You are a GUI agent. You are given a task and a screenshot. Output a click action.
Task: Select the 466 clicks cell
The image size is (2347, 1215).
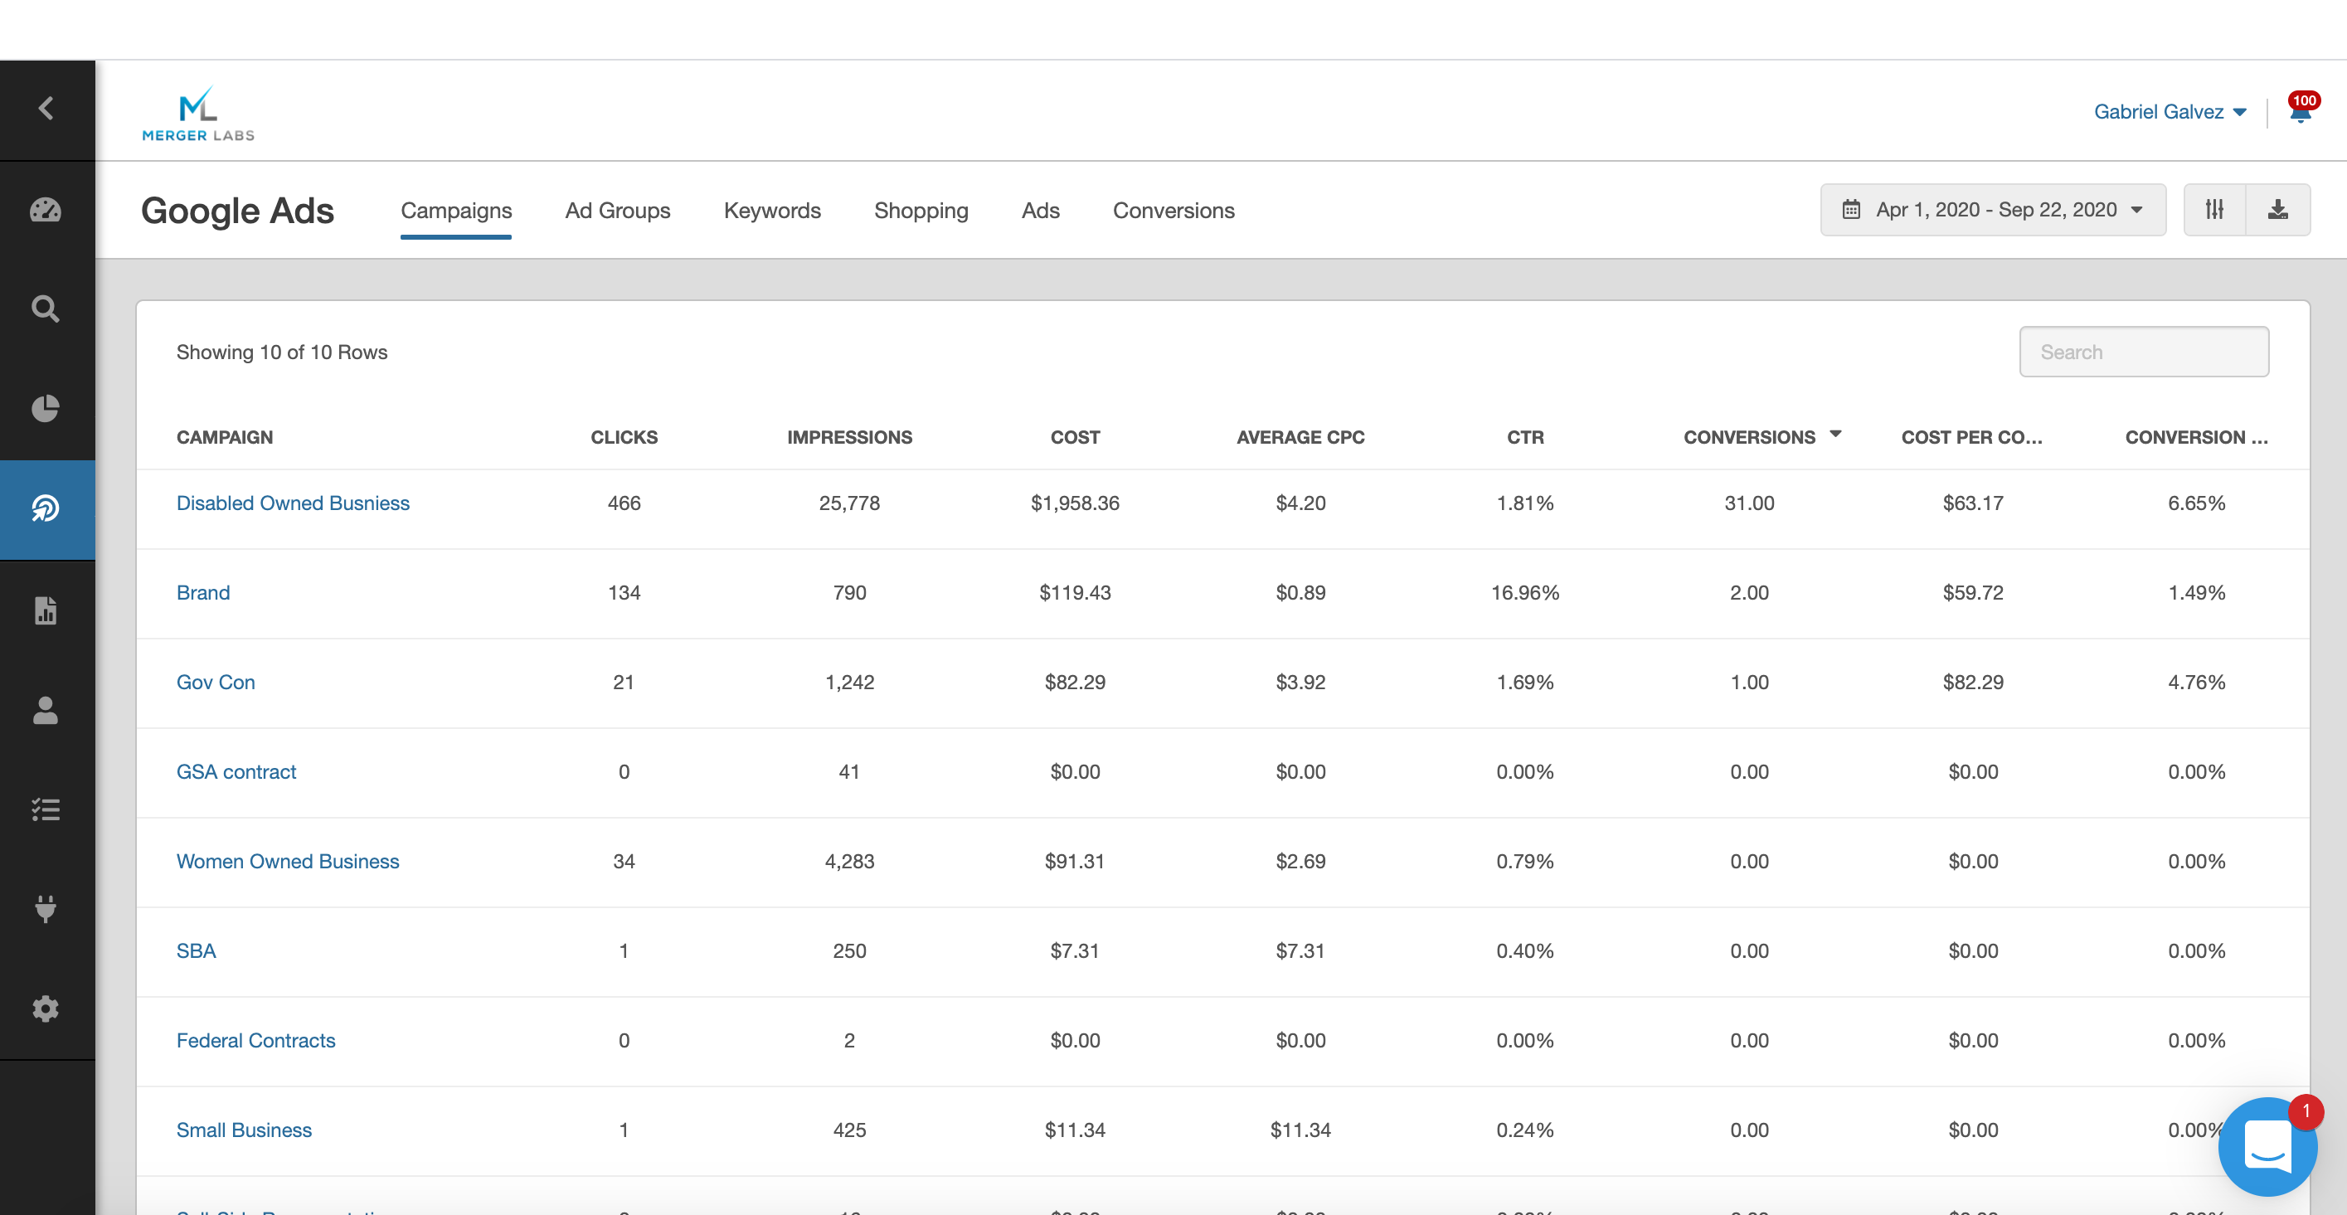(624, 503)
